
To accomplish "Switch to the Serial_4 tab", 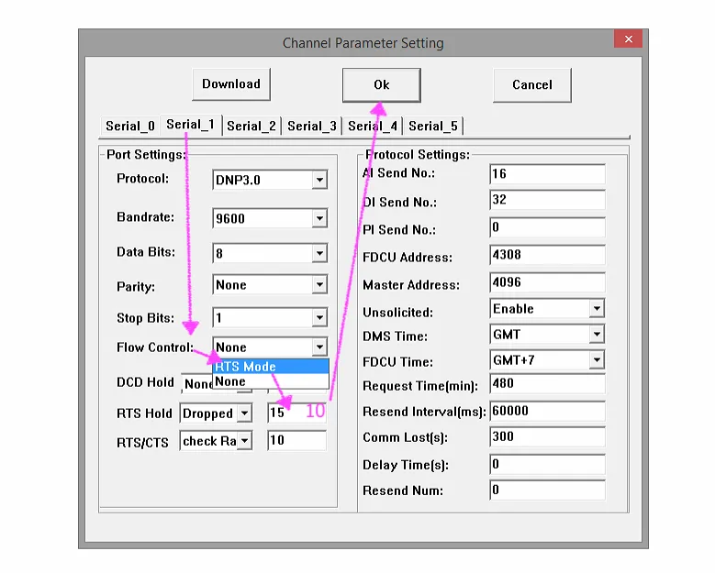I will (x=373, y=127).
